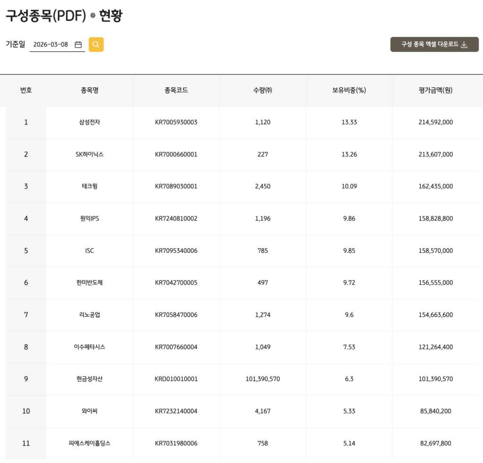Select the 삼성전자 stock name

click(90, 122)
